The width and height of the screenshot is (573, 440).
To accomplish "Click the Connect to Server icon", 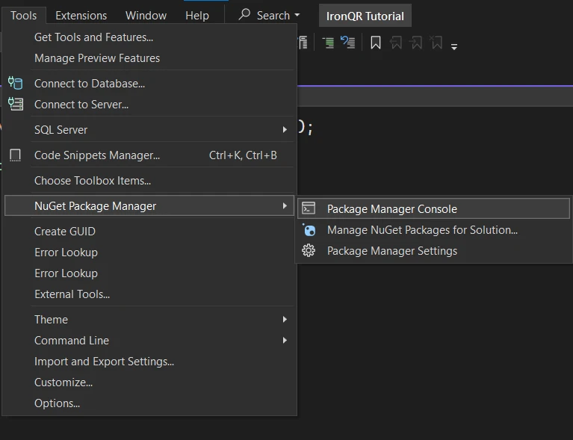I will click(15, 104).
